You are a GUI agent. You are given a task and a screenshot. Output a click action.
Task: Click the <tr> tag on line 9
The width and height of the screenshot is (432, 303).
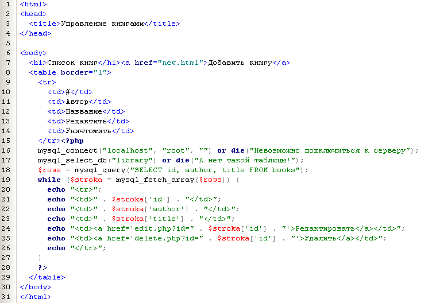(47, 82)
